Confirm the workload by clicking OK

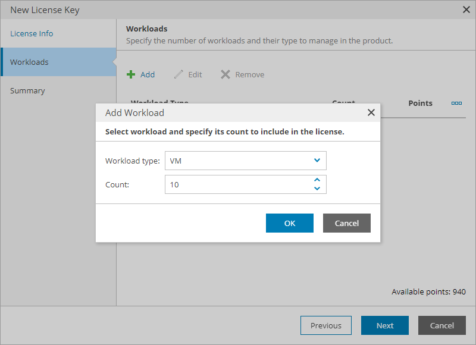290,223
